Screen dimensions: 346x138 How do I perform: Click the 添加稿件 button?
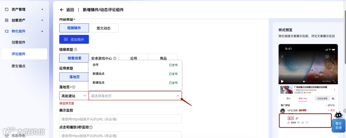74,39
